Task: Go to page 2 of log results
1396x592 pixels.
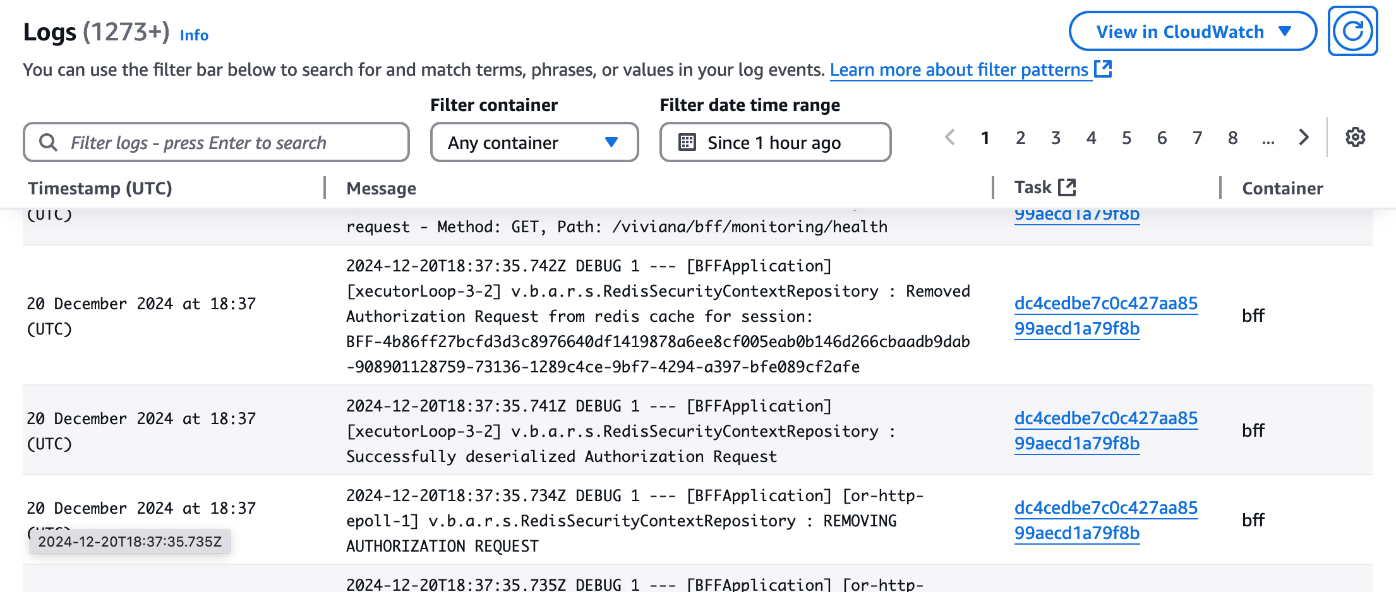Action: pyautogui.click(x=1020, y=138)
